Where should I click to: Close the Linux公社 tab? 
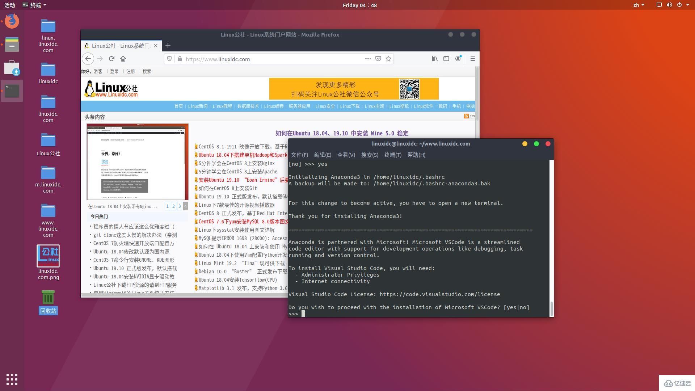pyautogui.click(x=156, y=46)
